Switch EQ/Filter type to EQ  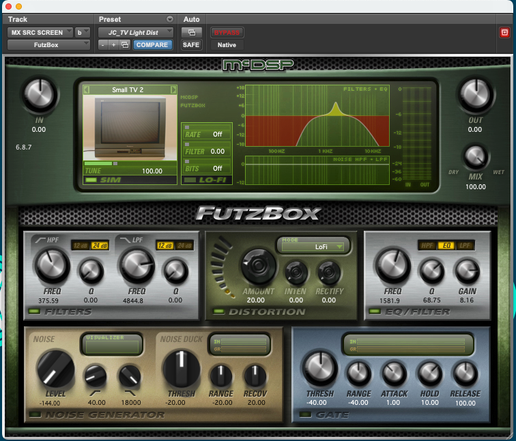pyautogui.click(x=446, y=246)
